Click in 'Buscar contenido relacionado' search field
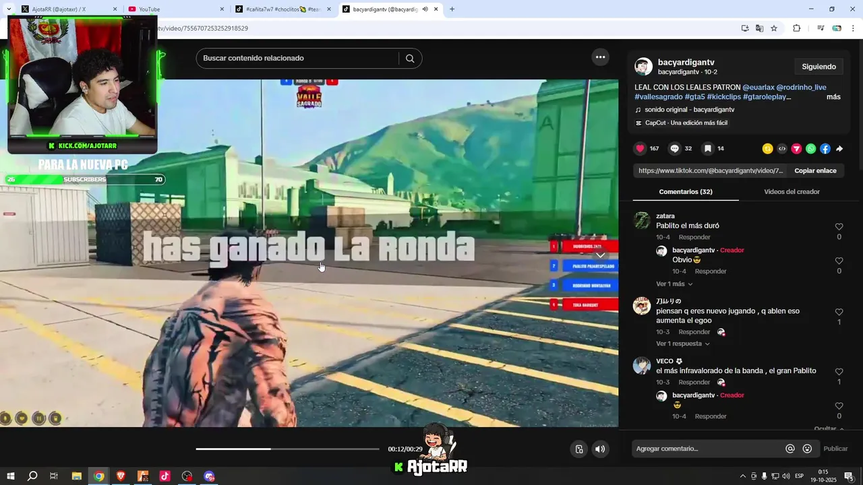The height and width of the screenshot is (485, 863). pyautogui.click(x=297, y=59)
